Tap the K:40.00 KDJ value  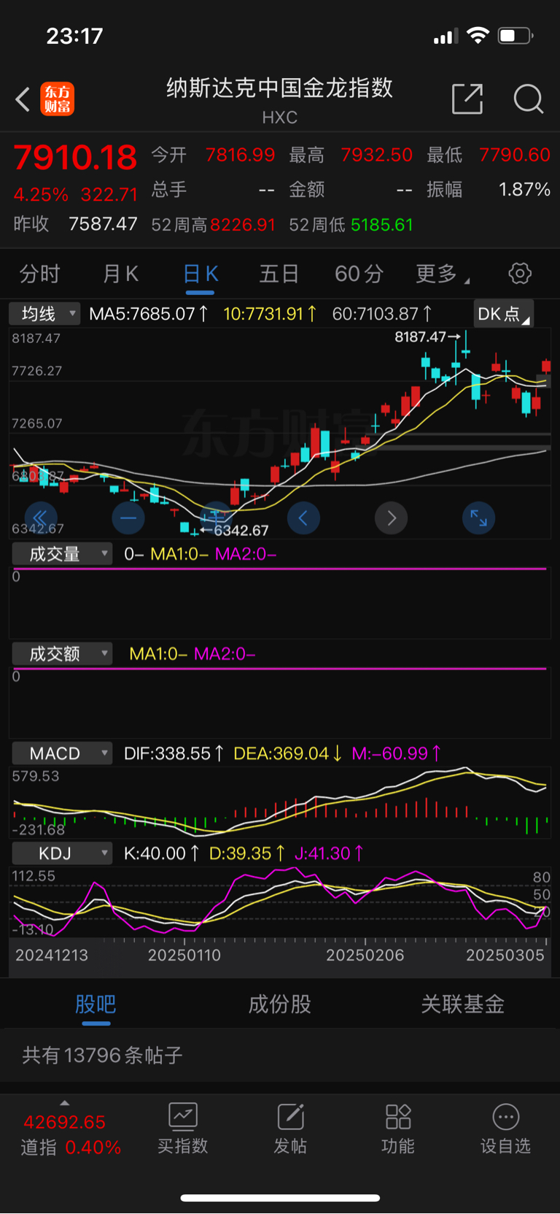pos(161,853)
